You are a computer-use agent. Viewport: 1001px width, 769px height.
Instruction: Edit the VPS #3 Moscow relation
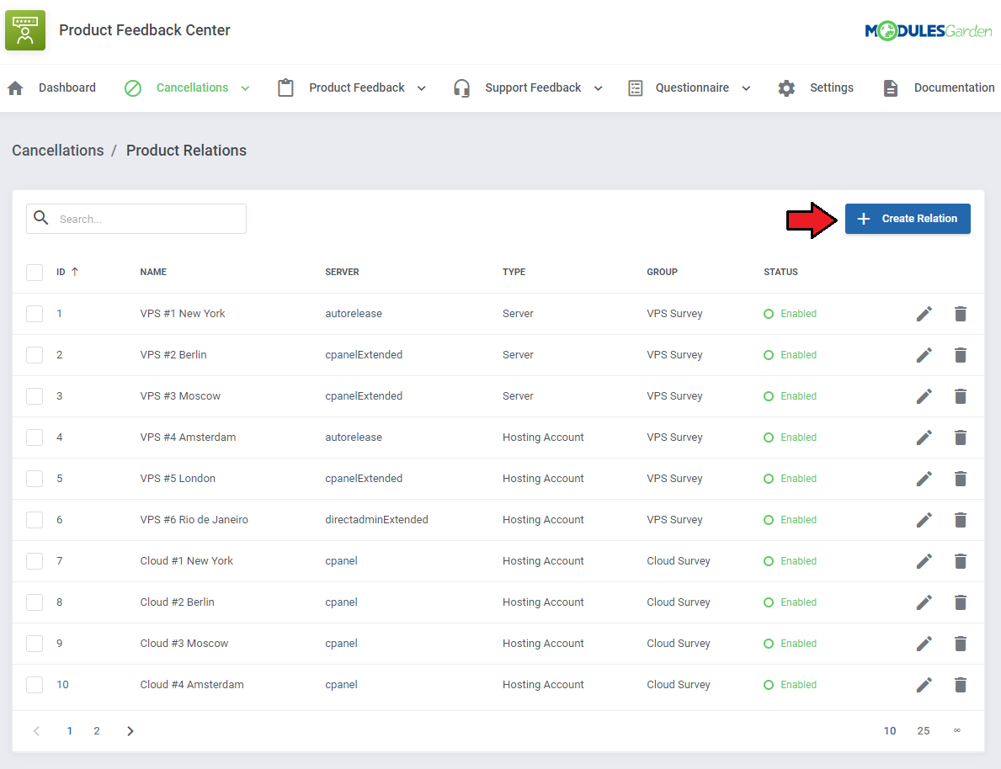point(924,396)
